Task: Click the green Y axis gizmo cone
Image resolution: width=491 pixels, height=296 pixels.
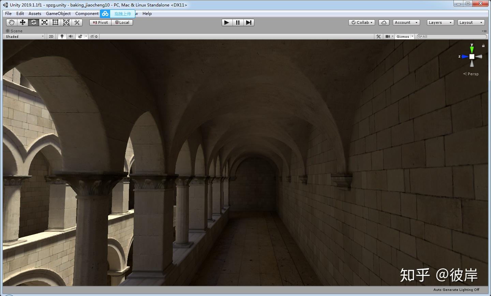Action: pyautogui.click(x=472, y=49)
